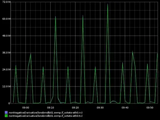The width and height of the screenshot is (160, 120).
Task: Select the if_octets-eth0.tx legend label
Action: tap(46, 116)
